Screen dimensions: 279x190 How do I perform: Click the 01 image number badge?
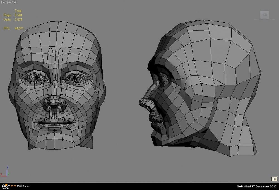pos(274,179)
